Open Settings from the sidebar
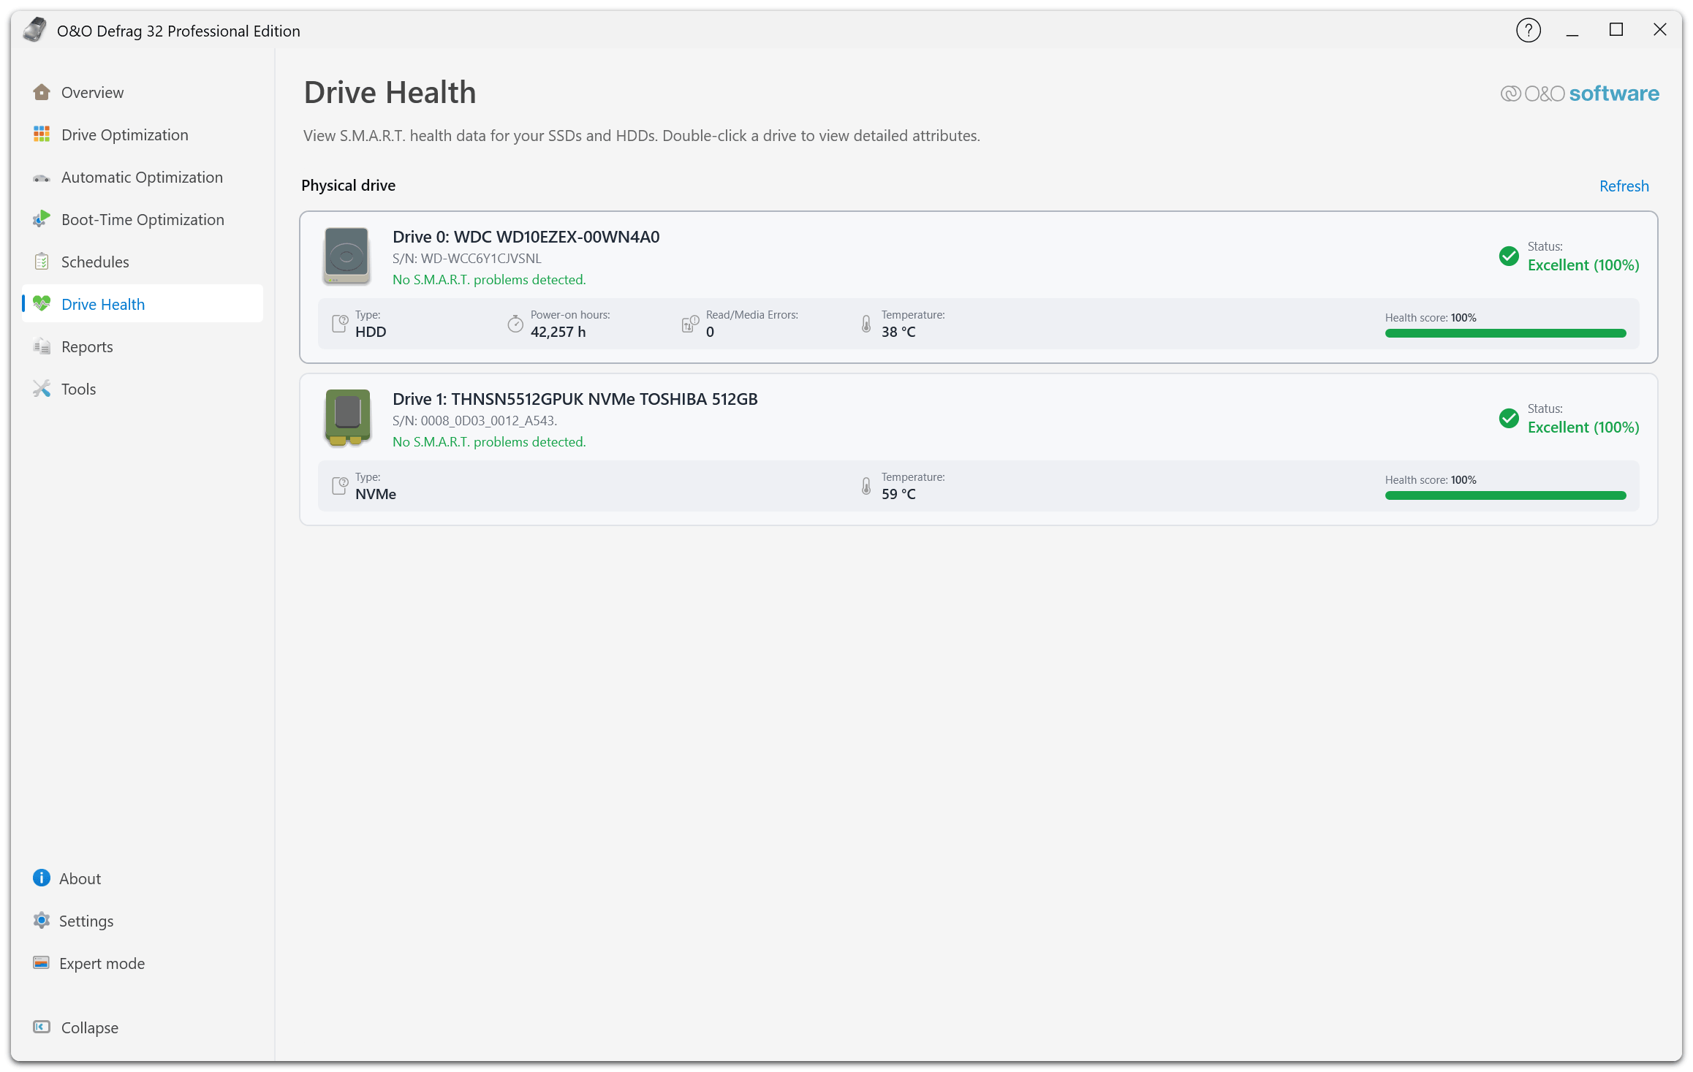1693x1072 pixels. point(143,921)
